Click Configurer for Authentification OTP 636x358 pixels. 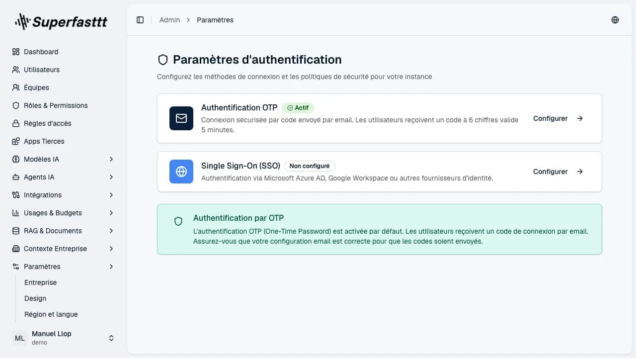click(558, 118)
